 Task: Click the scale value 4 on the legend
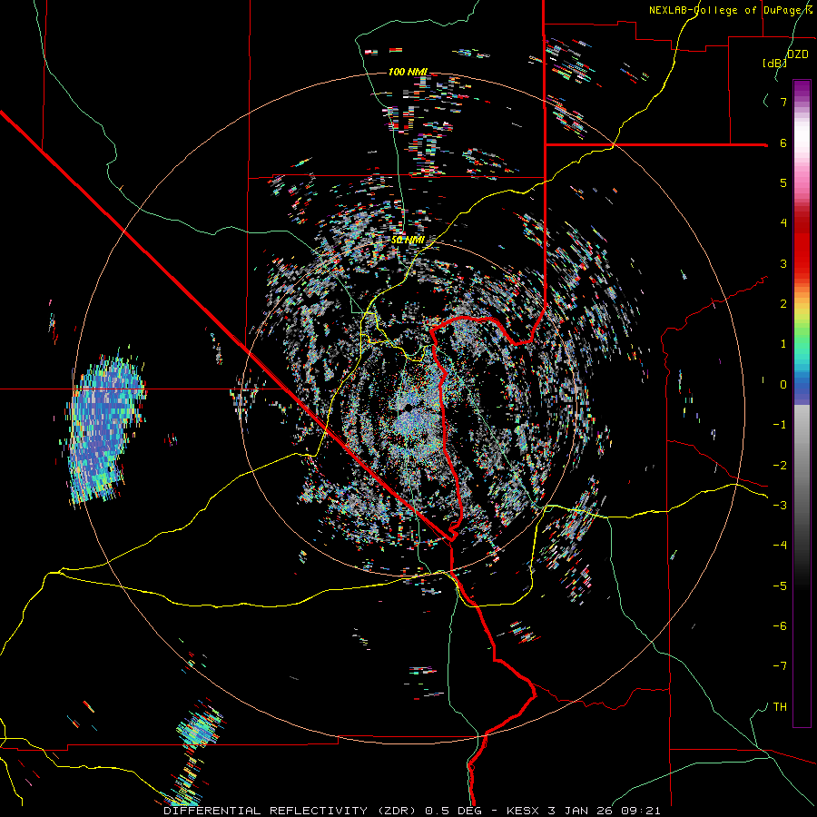783,223
